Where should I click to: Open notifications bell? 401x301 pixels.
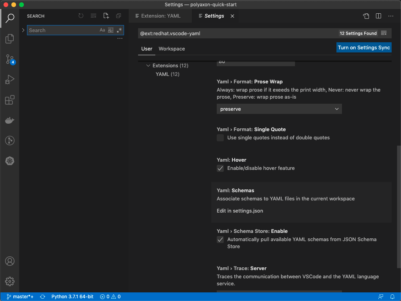click(x=392, y=296)
